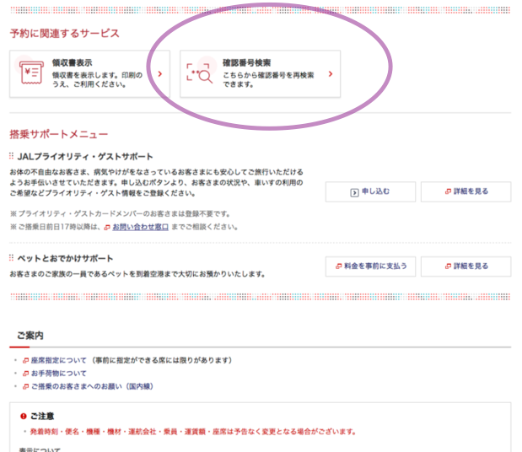
Task: Open 詳細を見る for JAL Priority Guest Support
Action: tap(465, 191)
